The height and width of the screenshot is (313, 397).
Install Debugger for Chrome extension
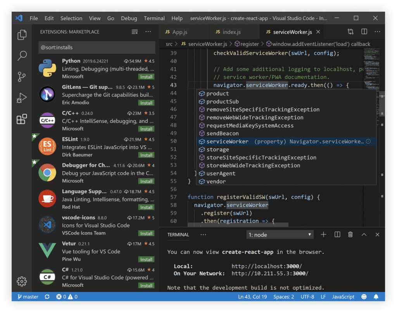coord(146,181)
